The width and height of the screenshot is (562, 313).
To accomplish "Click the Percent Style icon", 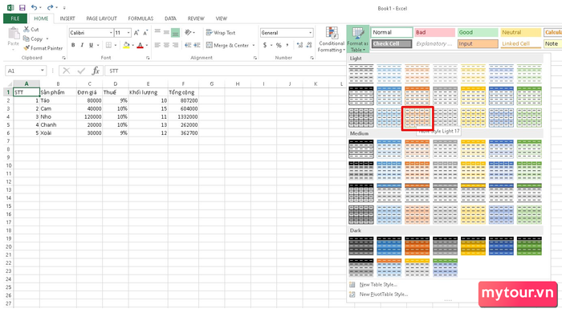I will pos(279,45).
